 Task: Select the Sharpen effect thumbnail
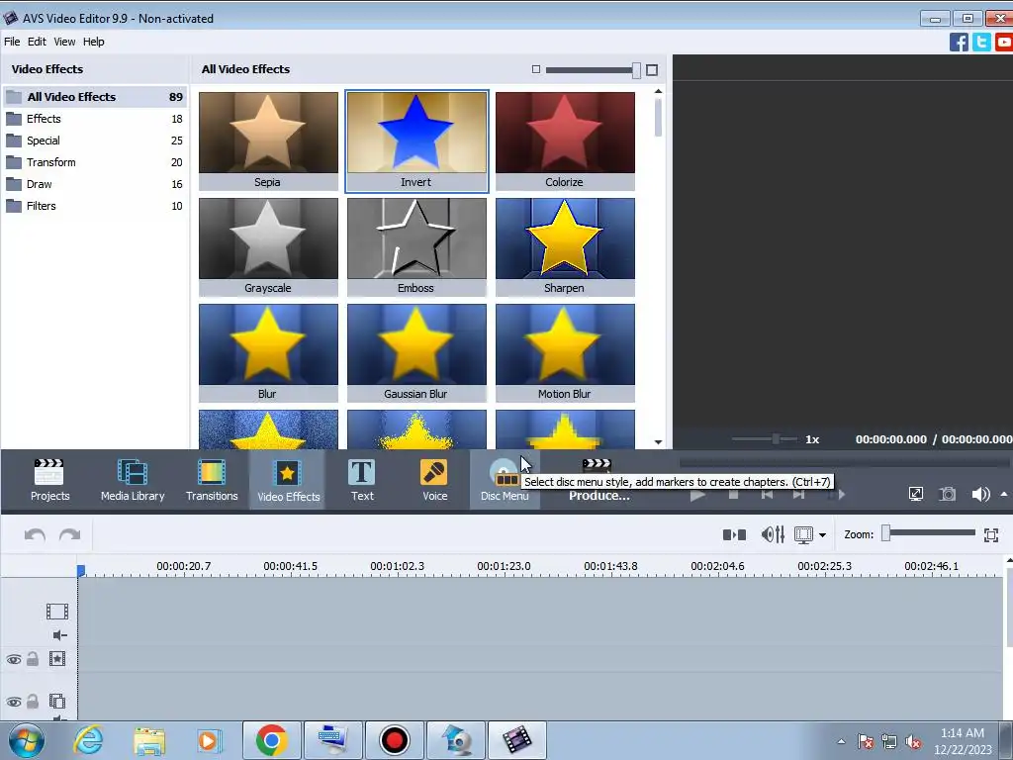pos(565,246)
